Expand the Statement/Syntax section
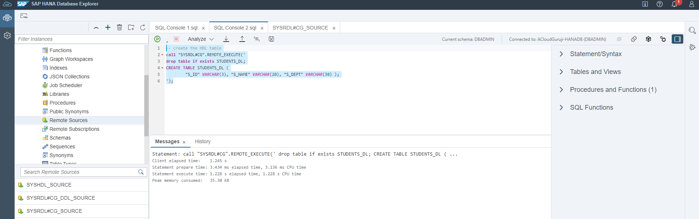The height and width of the screenshot is (219, 699). pyautogui.click(x=561, y=54)
